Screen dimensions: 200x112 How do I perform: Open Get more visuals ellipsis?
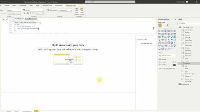[x=172, y=49]
